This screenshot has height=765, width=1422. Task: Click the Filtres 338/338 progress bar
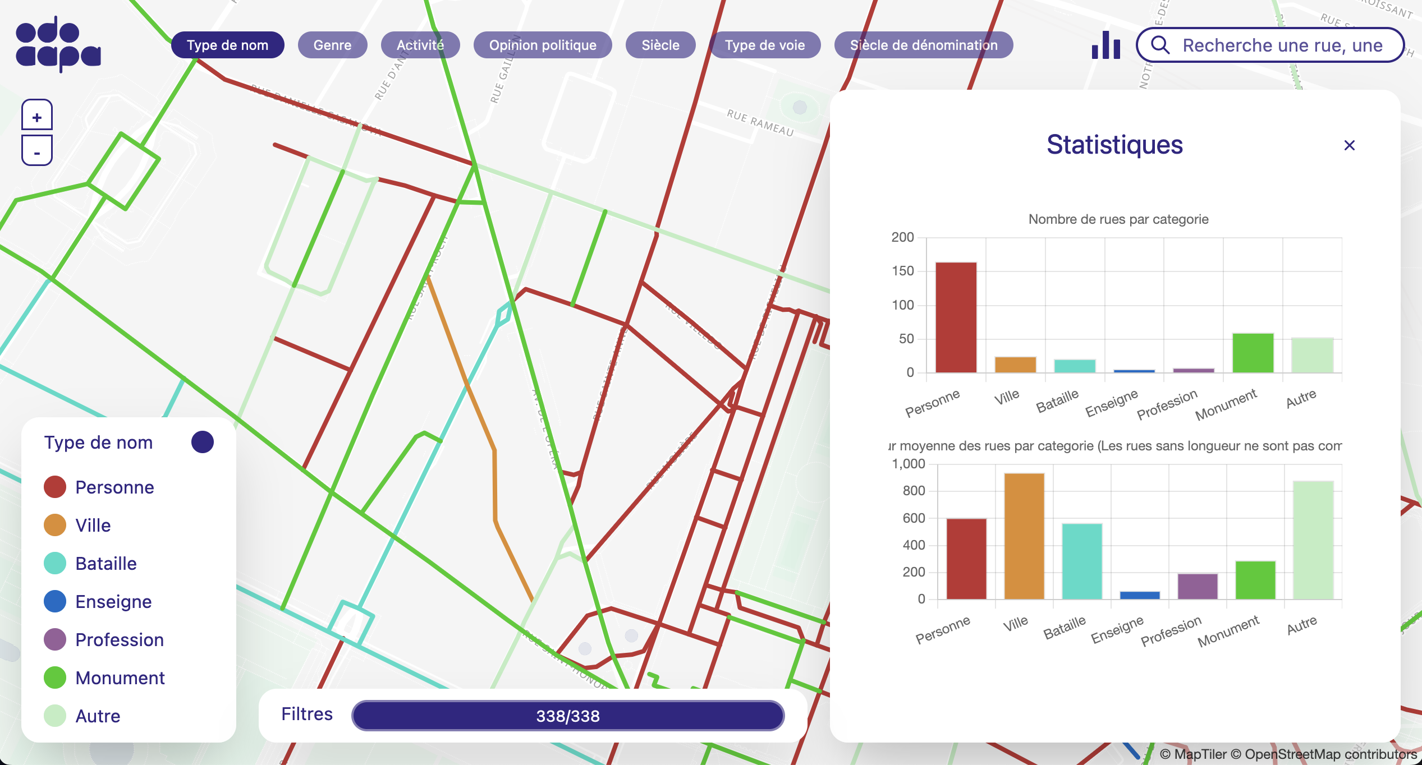pos(567,716)
